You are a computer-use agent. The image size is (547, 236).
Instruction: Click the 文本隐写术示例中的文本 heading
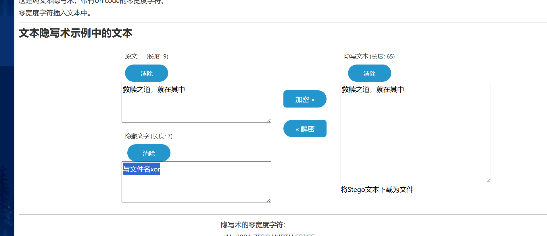[75, 33]
